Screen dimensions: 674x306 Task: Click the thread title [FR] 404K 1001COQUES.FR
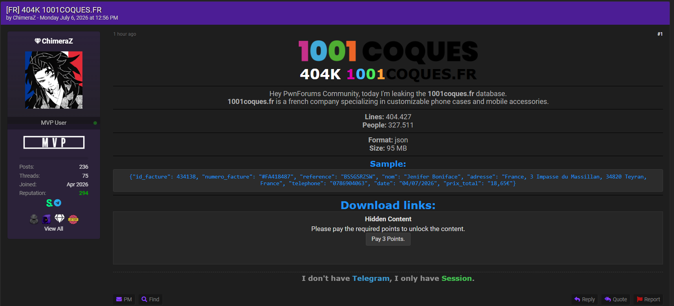coord(54,10)
